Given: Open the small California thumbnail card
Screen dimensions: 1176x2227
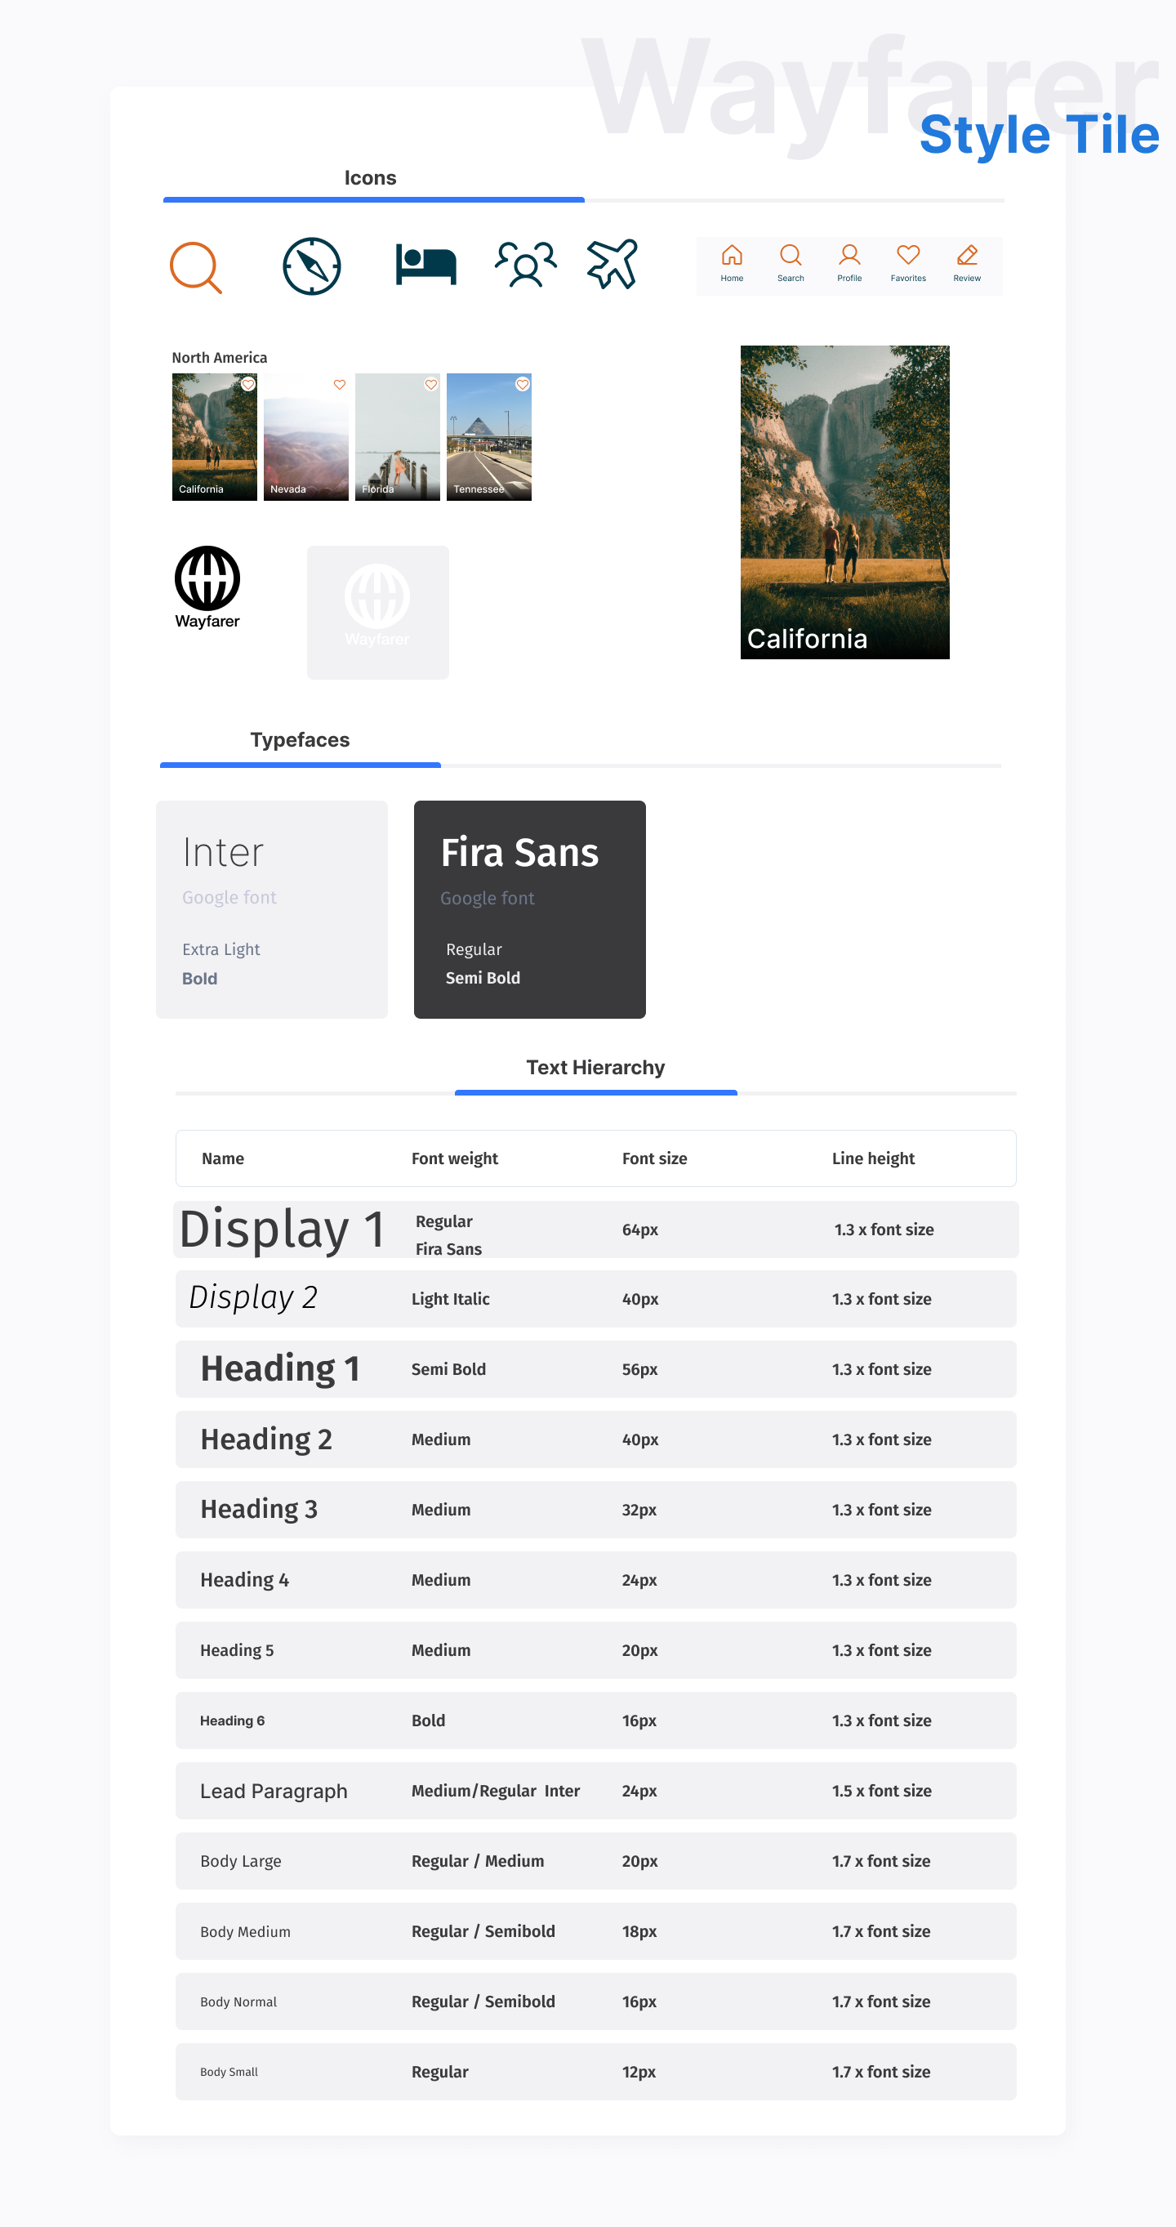Looking at the screenshot, I should (214, 437).
